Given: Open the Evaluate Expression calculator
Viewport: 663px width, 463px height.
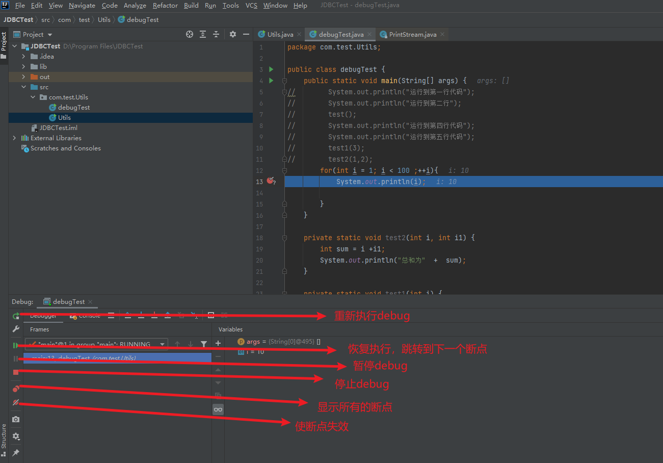Looking at the screenshot, I should [x=211, y=316].
